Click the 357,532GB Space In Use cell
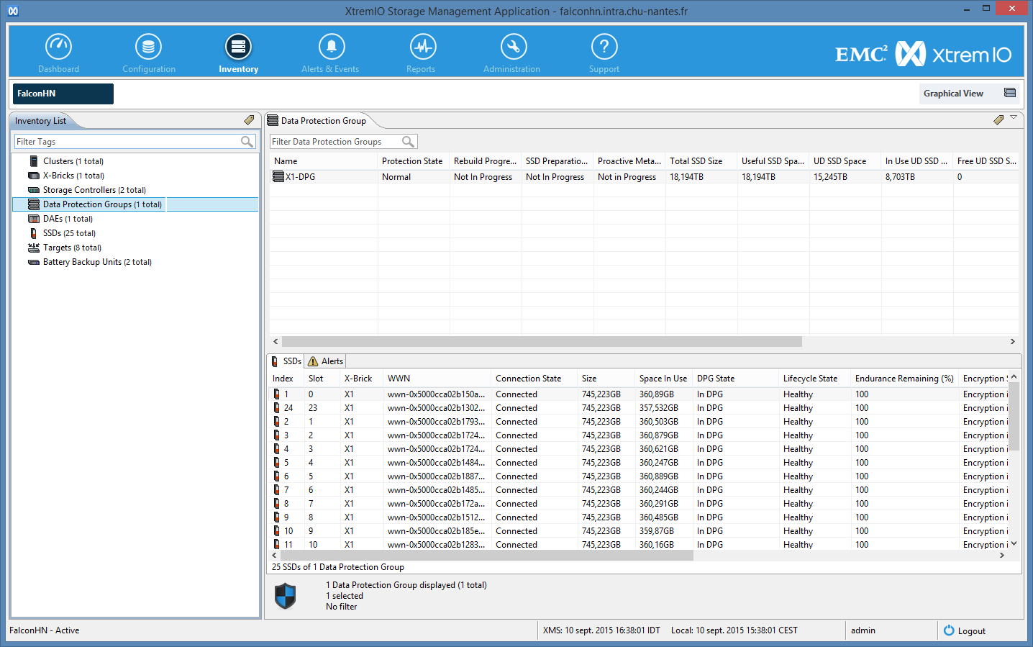1033x647 pixels. click(659, 408)
